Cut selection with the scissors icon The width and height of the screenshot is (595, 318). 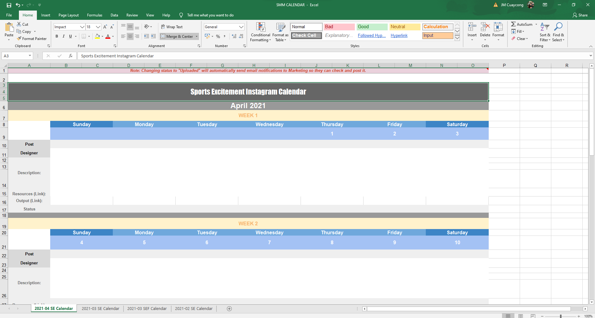point(19,24)
